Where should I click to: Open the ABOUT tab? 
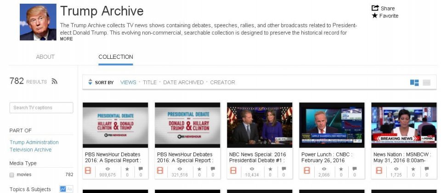coord(45,57)
